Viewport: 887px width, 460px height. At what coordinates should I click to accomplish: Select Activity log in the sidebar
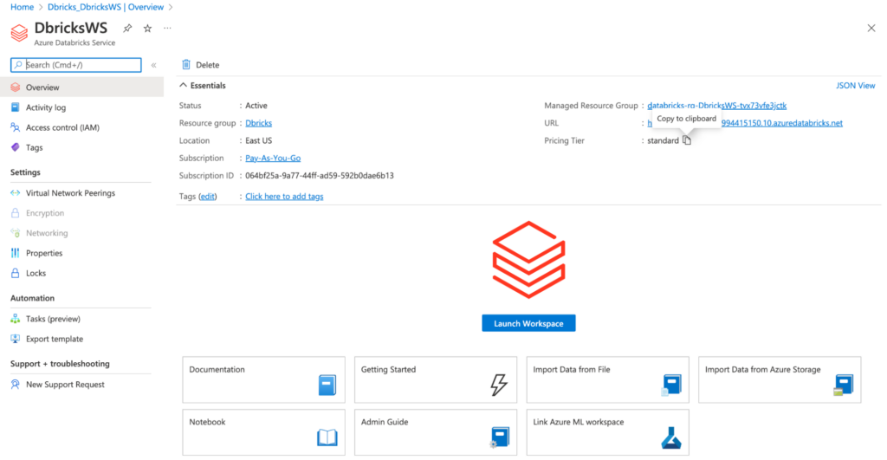[x=46, y=107]
